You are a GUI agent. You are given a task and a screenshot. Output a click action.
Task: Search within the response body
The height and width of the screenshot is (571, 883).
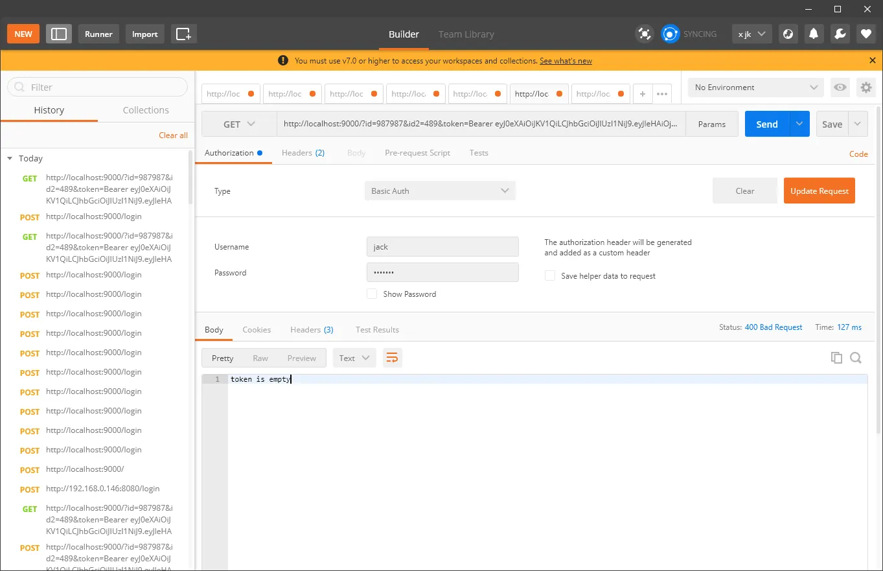(856, 358)
